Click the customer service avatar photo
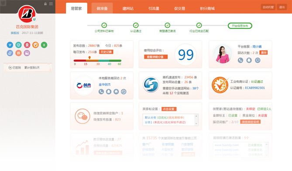Viewport: 292px width, 171px height. (223, 54)
